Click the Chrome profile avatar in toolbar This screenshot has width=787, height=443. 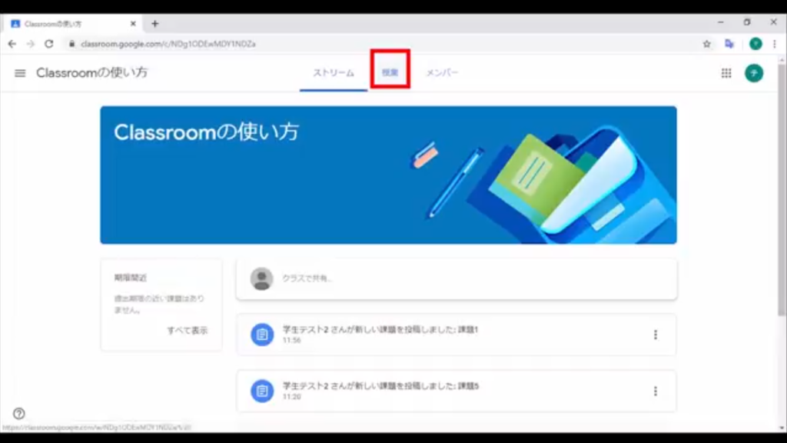click(755, 44)
